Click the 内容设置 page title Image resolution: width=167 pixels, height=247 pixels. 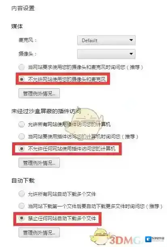[23, 8]
